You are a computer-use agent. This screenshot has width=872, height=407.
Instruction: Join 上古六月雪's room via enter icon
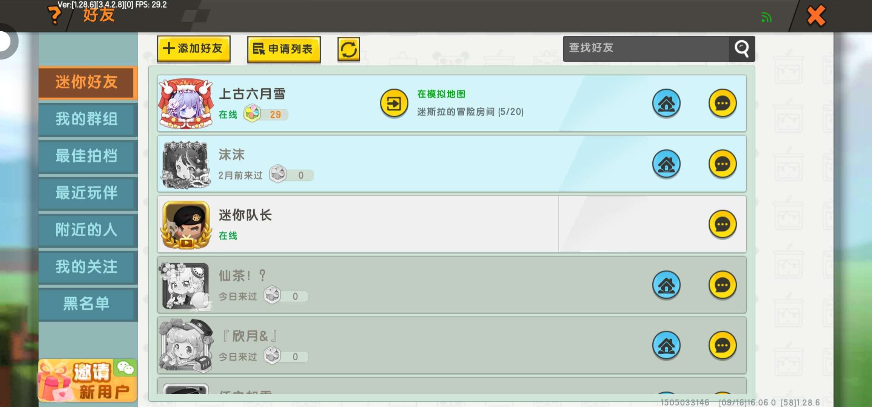pyautogui.click(x=394, y=103)
